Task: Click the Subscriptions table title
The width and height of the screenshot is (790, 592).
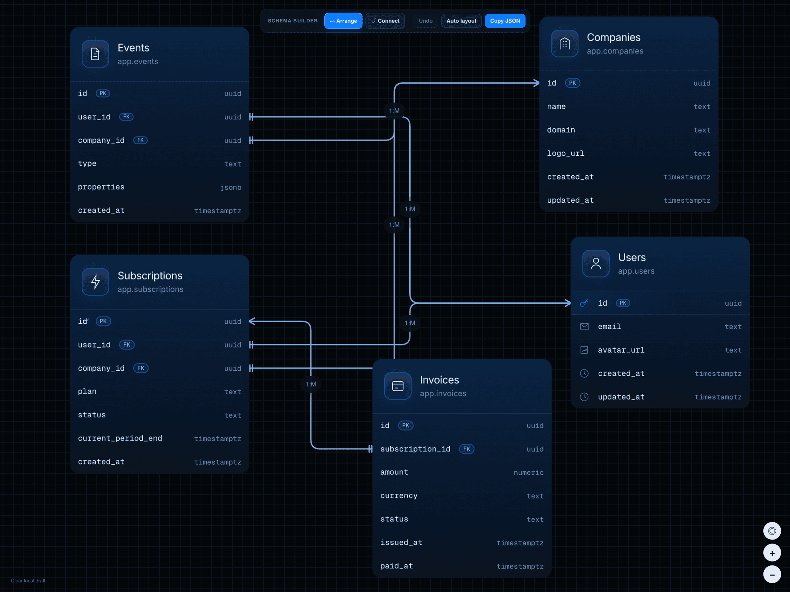Action: pyautogui.click(x=150, y=276)
